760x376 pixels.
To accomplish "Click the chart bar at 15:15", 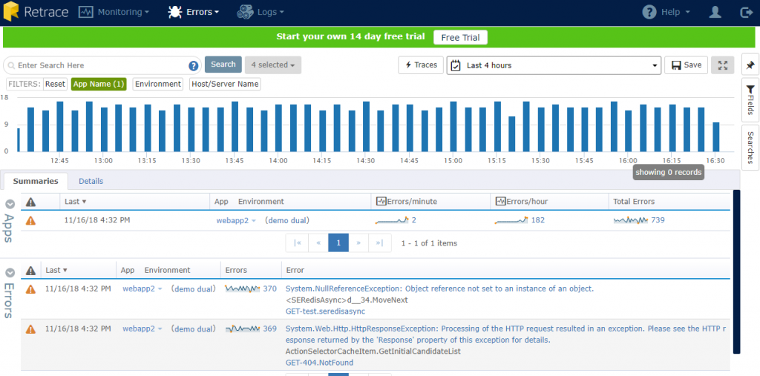I will pyautogui.click(x=497, y=127).
